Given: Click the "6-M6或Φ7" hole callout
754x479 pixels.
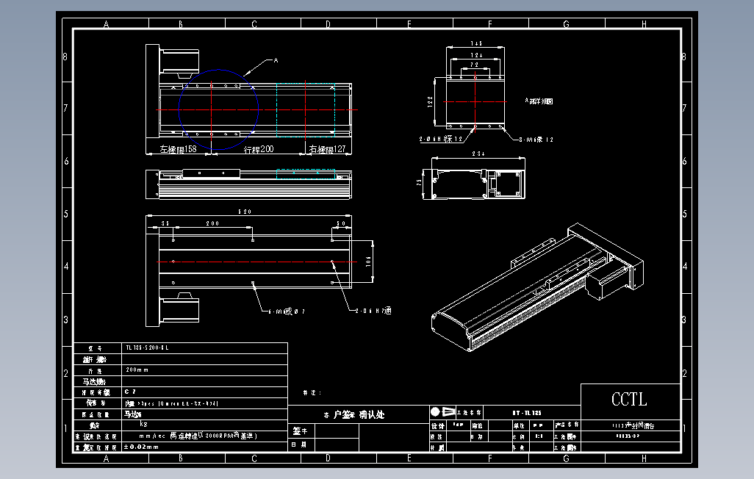Looking at the screenshot, I should pos(287,311).
